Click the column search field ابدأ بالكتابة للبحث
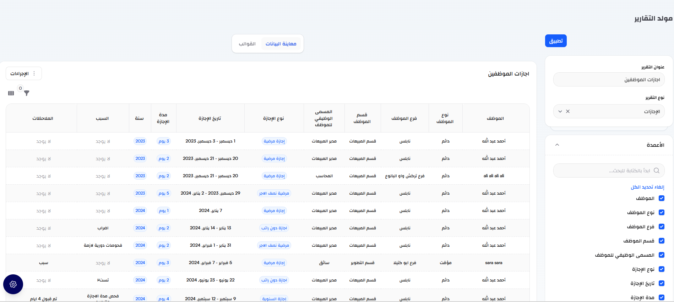The width and height of the screenshot is (674, 302). coord(609,170)
